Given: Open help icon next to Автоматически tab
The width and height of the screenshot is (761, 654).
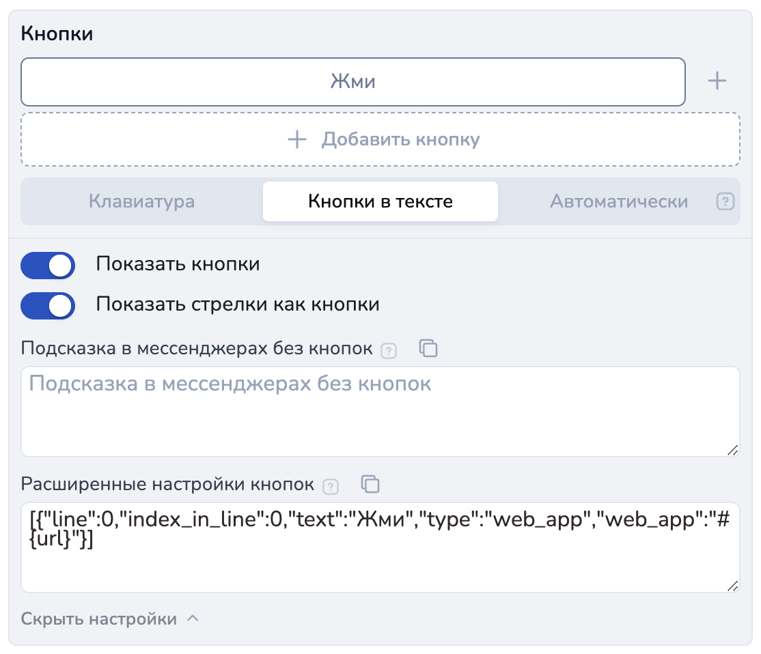Looking at the screenshot, I should (x=725, y=202).
